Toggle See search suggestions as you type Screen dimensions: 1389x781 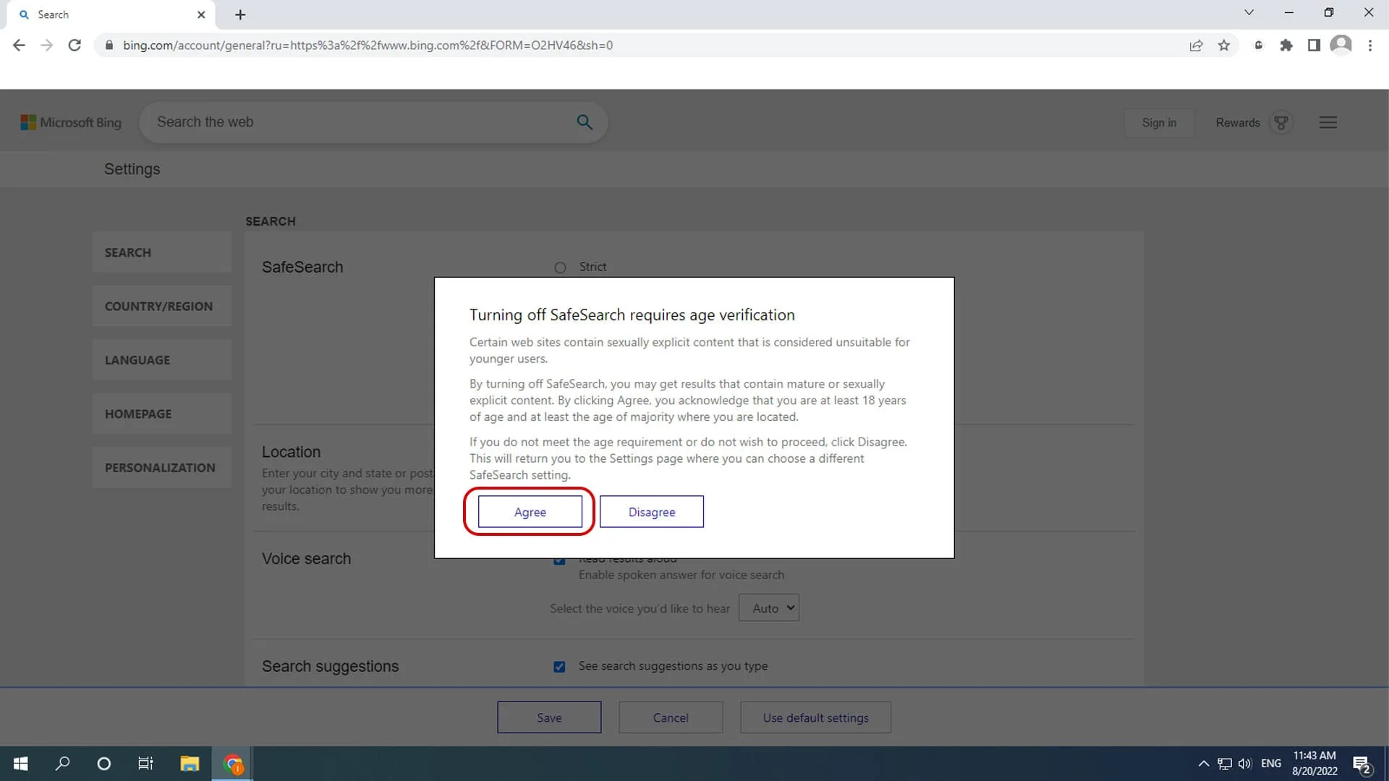click(559, 667)
